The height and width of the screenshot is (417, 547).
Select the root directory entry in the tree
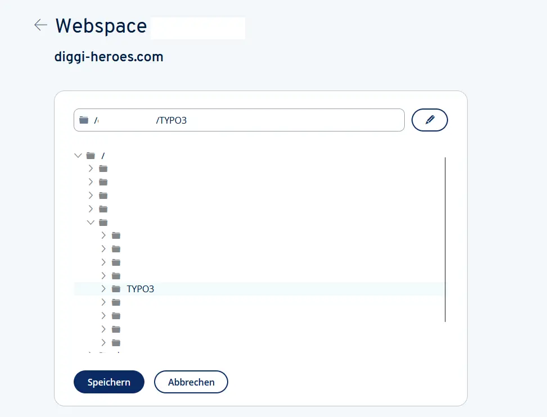click(102, 156)
